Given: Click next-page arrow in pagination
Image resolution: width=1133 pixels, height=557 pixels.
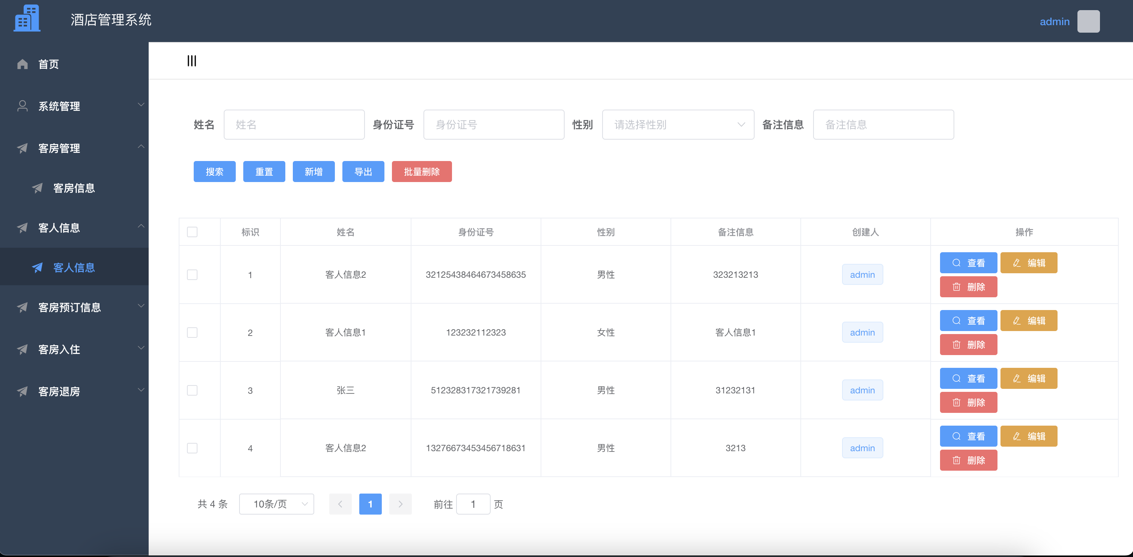Looking at the screenshot, I should click(400, 504).
